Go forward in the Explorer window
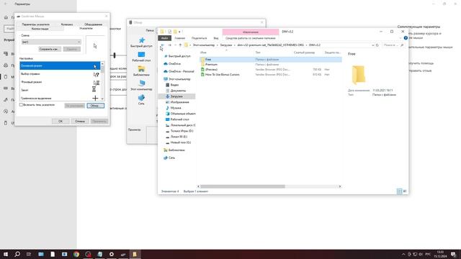Screen dimensions: 461x259 pos(170,45)
